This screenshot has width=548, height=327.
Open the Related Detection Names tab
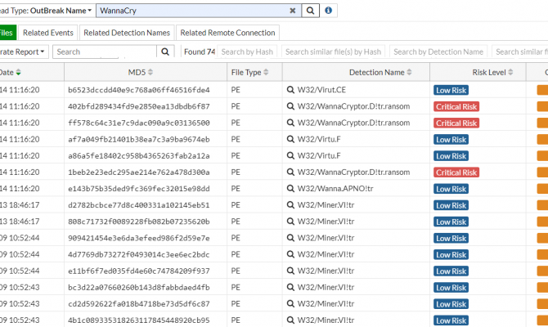pyautogui.click(x=127, y=33)
